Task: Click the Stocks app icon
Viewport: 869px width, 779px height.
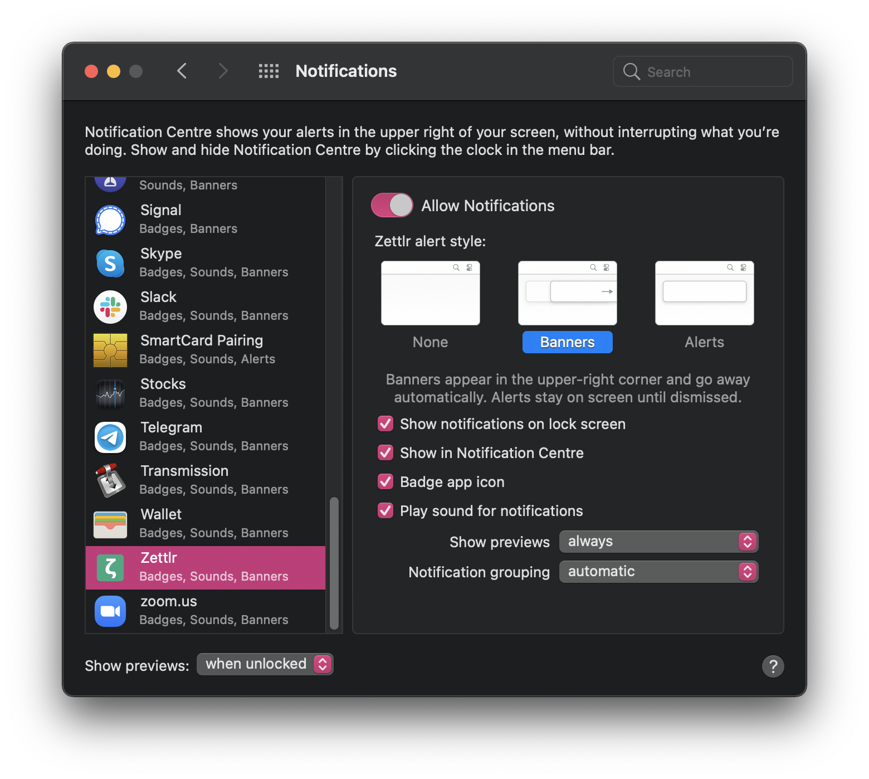Action: click(x=110, y=394)
